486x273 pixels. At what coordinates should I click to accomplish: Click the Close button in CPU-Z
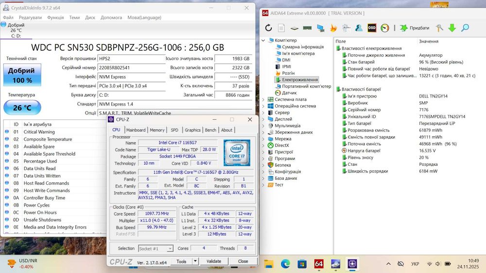pyautogui.click(x=243, y=261)
